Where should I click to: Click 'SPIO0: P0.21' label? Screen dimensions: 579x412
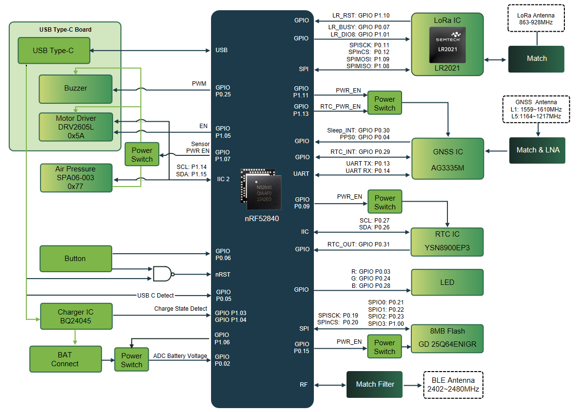click(x=386, y=302)
